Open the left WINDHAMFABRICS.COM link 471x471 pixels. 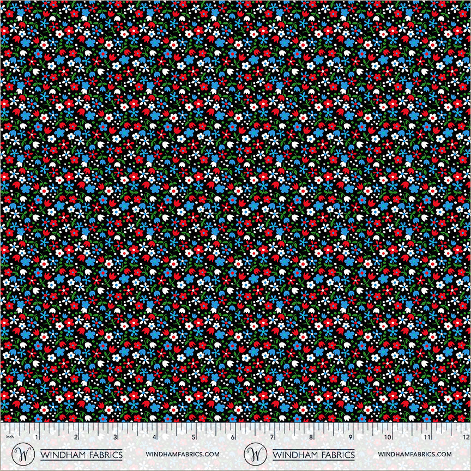click(183, 454)
